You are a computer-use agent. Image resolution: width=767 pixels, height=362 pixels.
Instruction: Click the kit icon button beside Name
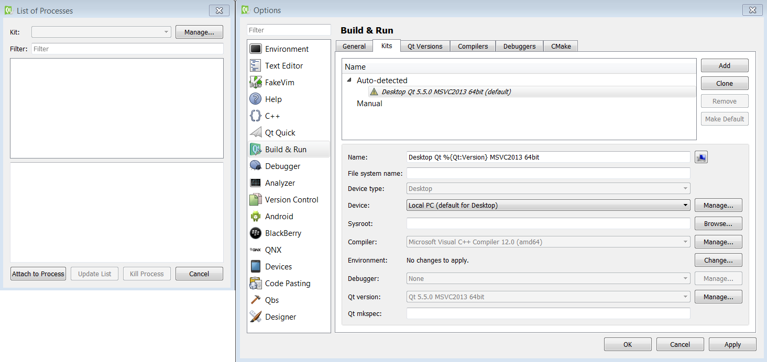coord(701,157)
